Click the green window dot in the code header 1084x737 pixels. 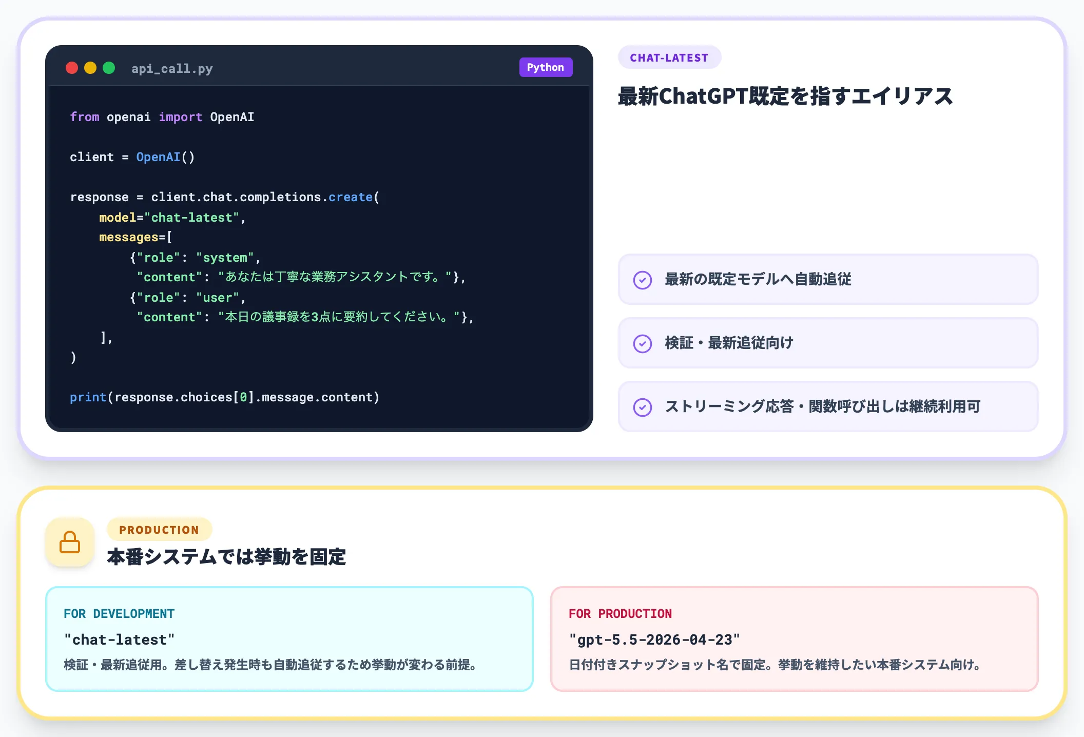click(109, 68)
